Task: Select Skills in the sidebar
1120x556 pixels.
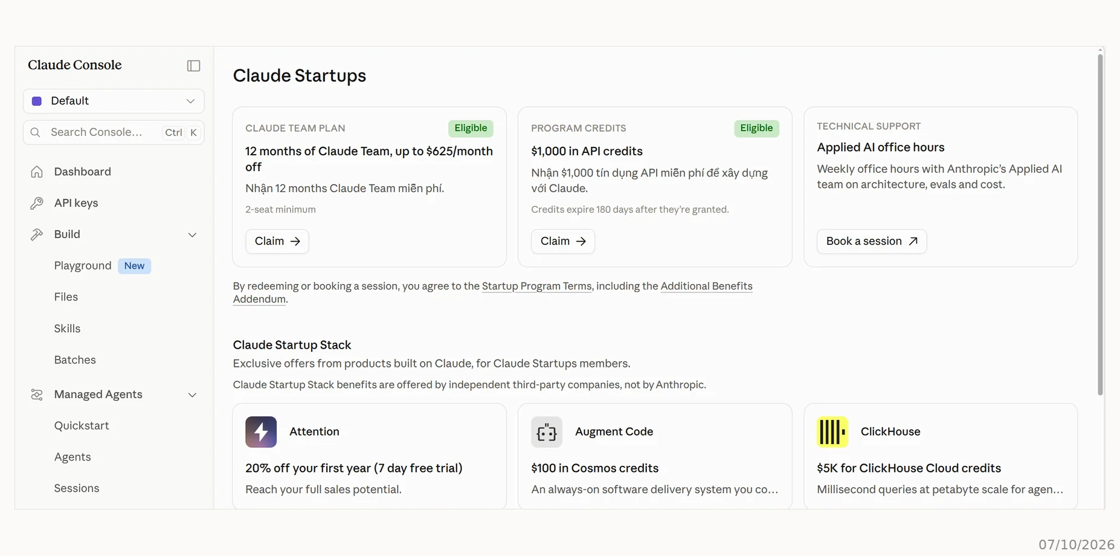Action: [67, 329]
